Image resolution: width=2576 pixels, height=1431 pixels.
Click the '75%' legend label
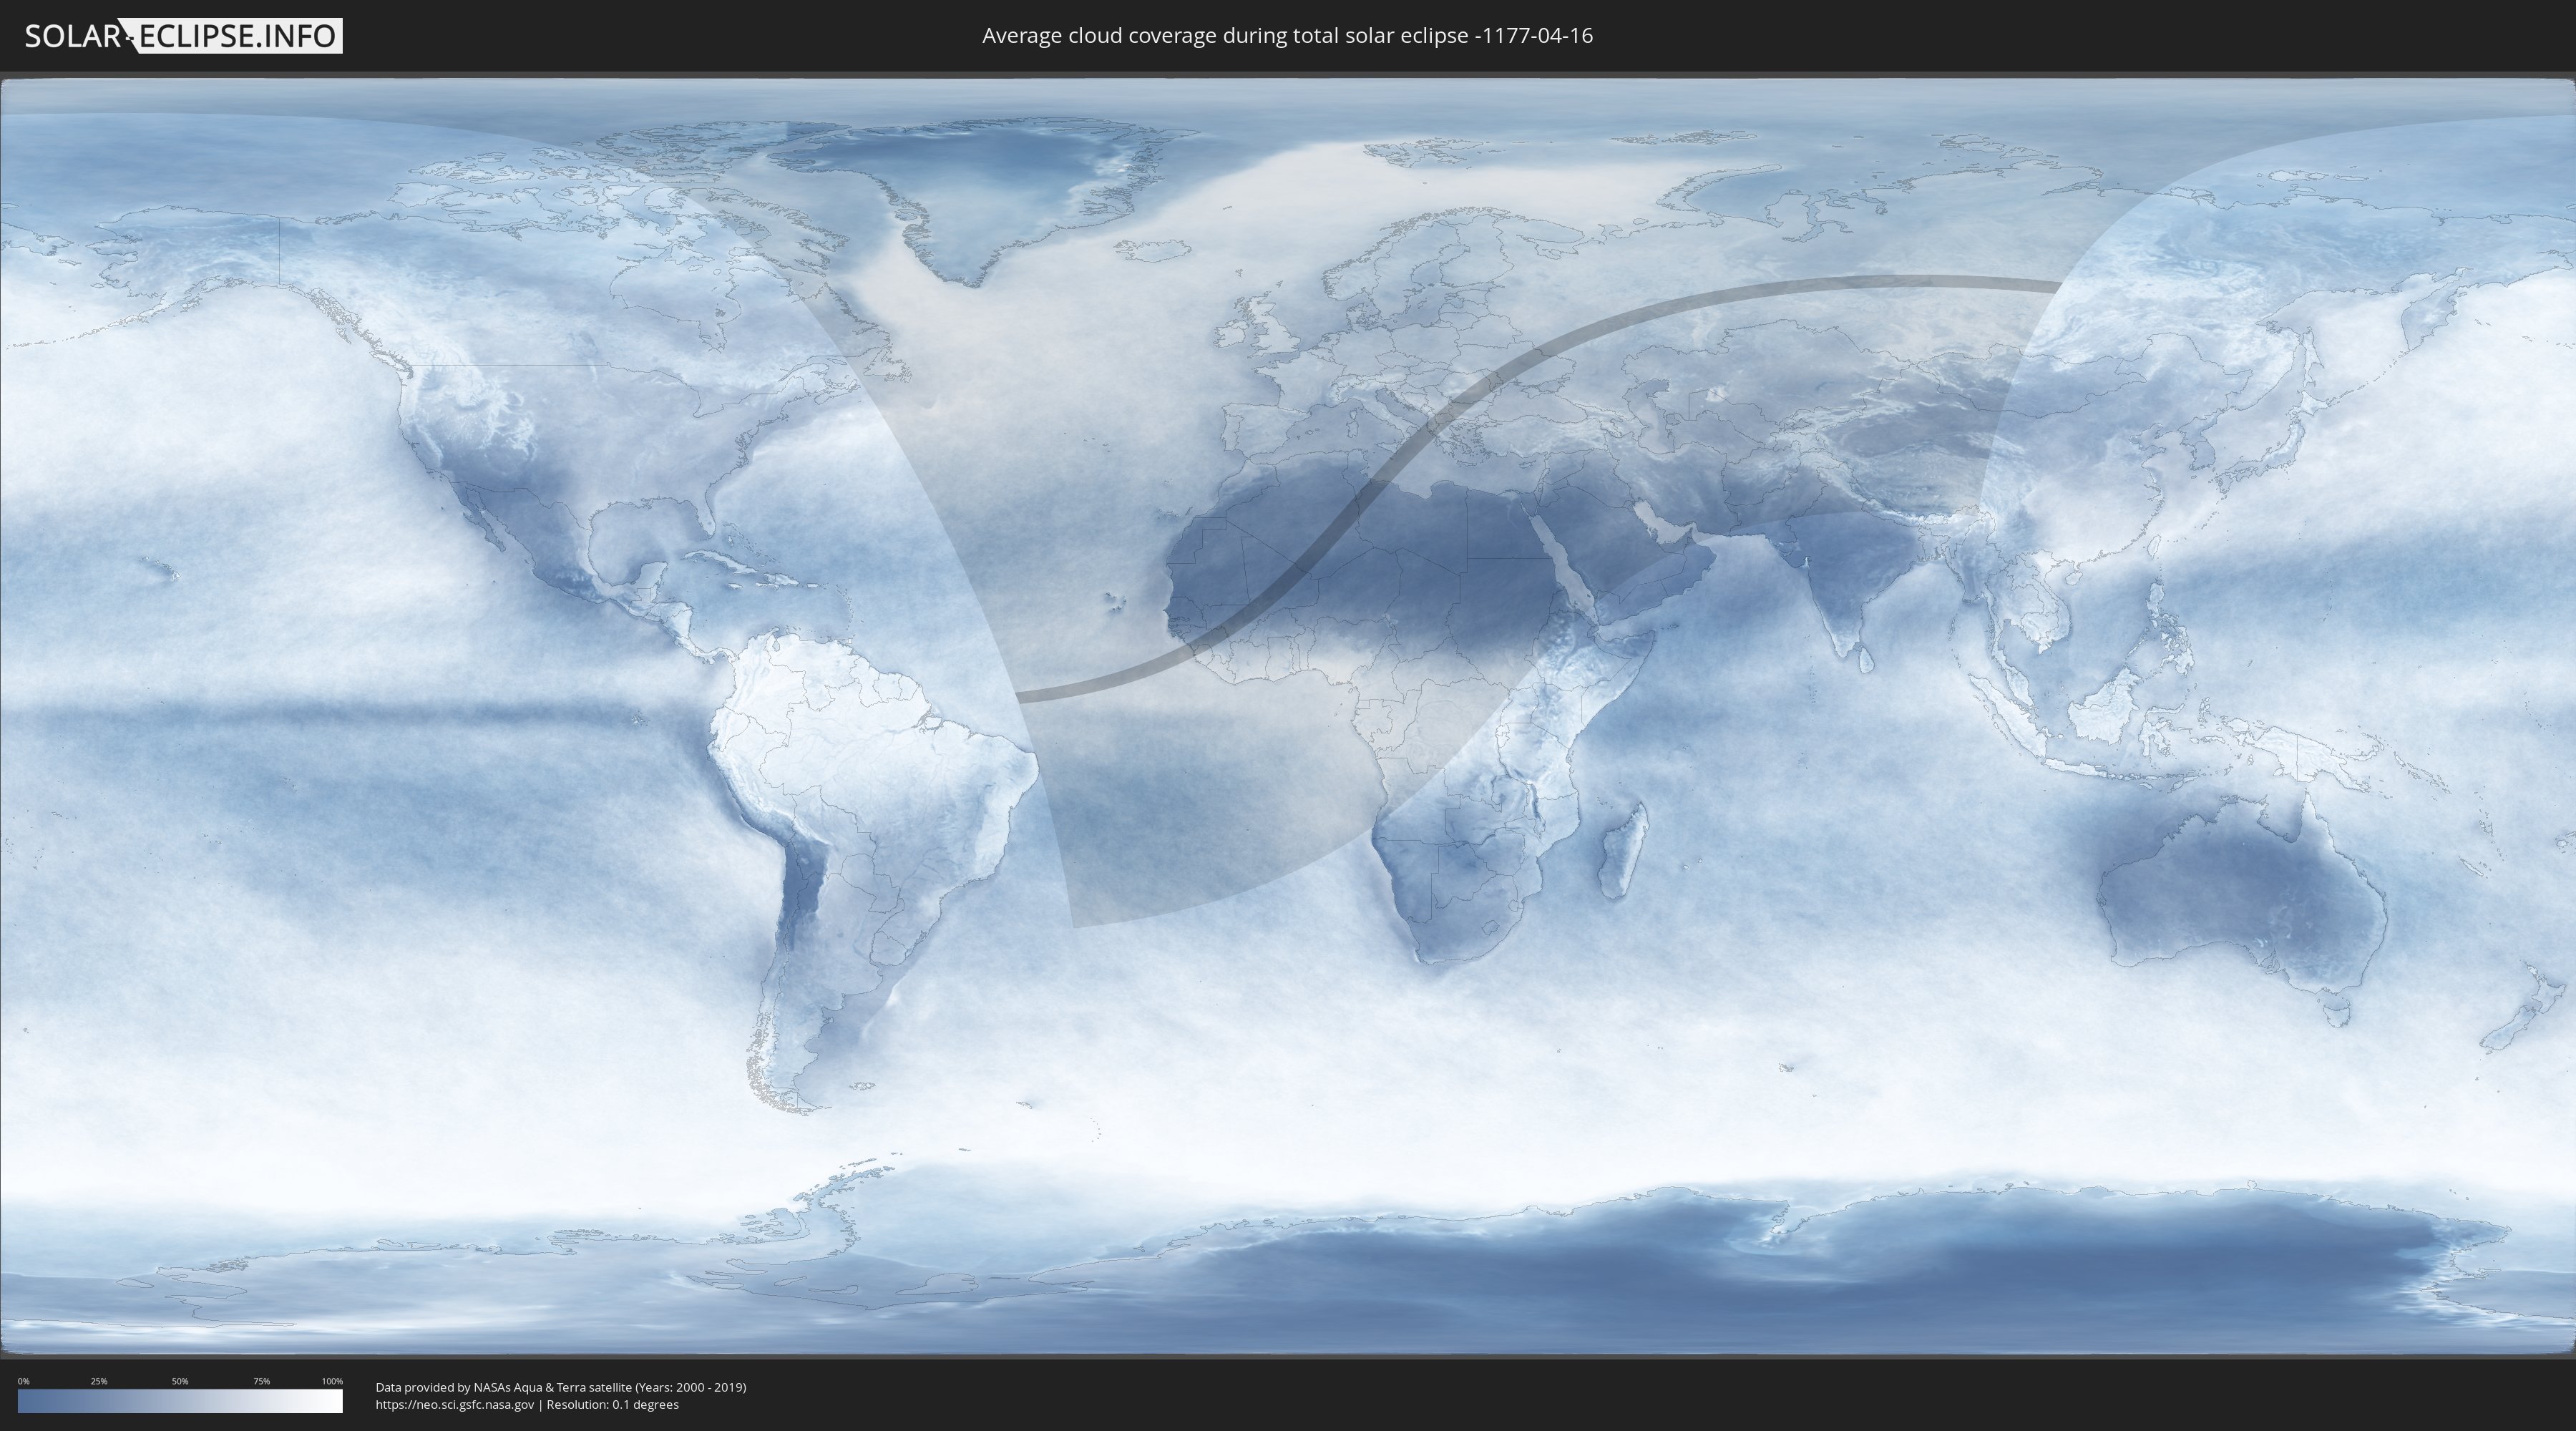pyautogui.click(x=262, y=1381)
